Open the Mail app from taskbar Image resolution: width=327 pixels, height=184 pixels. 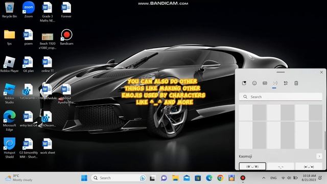click(186, 178)
